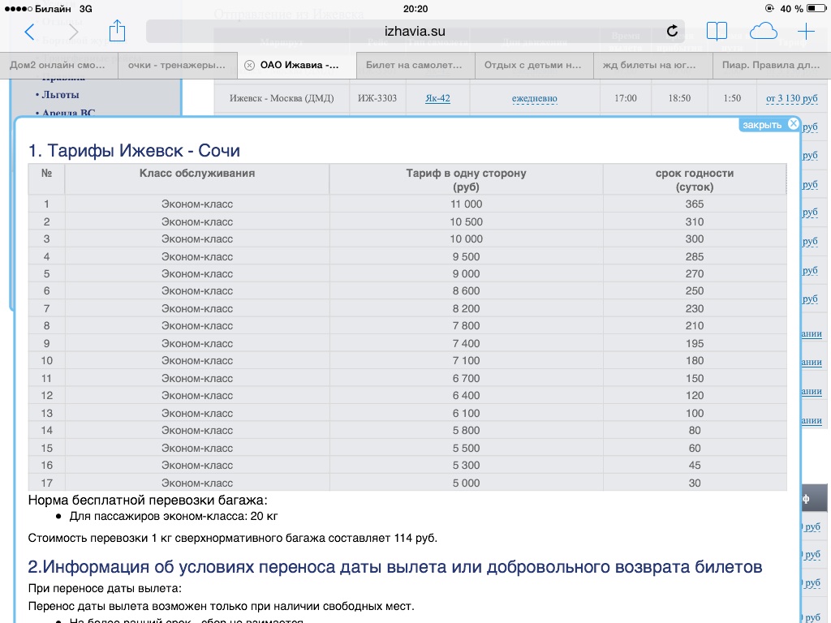This screenshot has width=831, height=623.
Task: Tap the Тариф в одну сторону header
Action: point(467,180)
